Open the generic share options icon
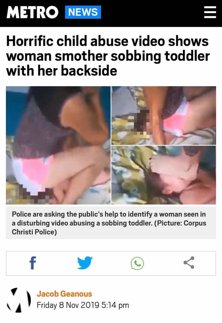222x323 pixels. [189, 263]
